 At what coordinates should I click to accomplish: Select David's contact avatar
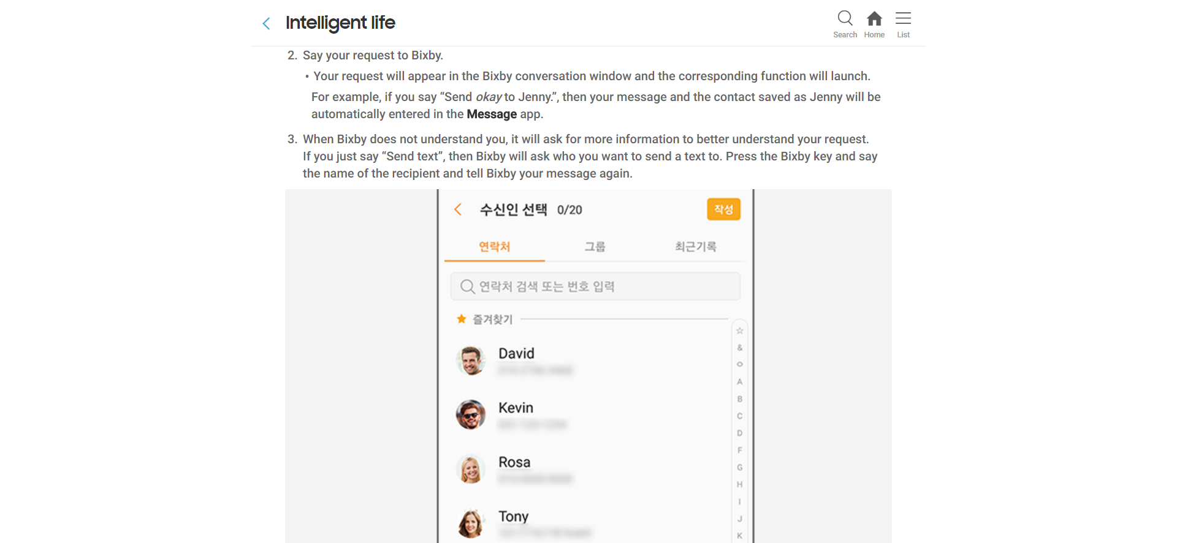(471, 361)
